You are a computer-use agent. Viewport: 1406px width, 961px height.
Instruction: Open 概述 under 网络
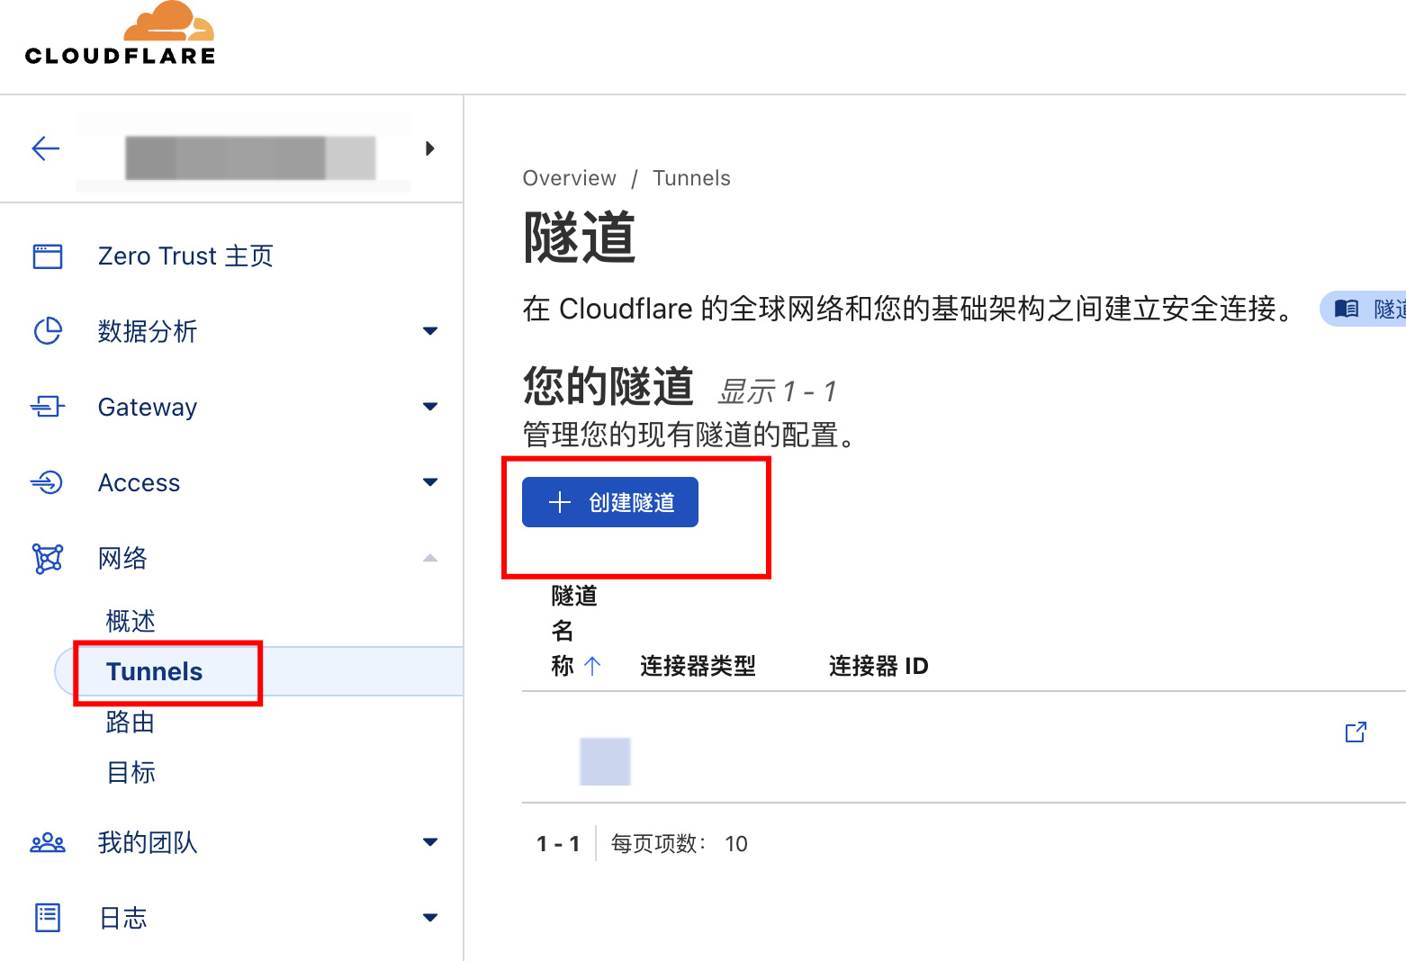[131, 621]
